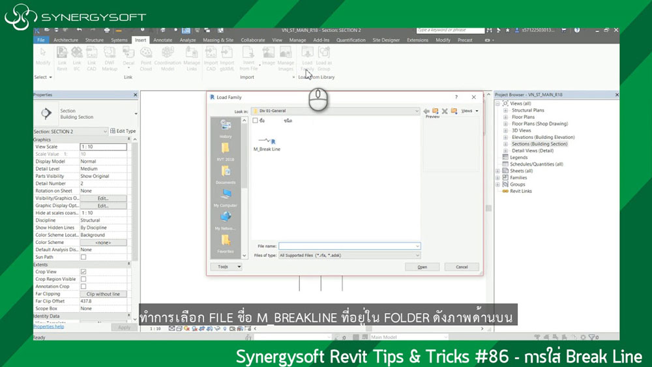652x367 pixels.
Task: Click Load Family ribbon icon
Action: pyautogui.click(x=307, y=59)
